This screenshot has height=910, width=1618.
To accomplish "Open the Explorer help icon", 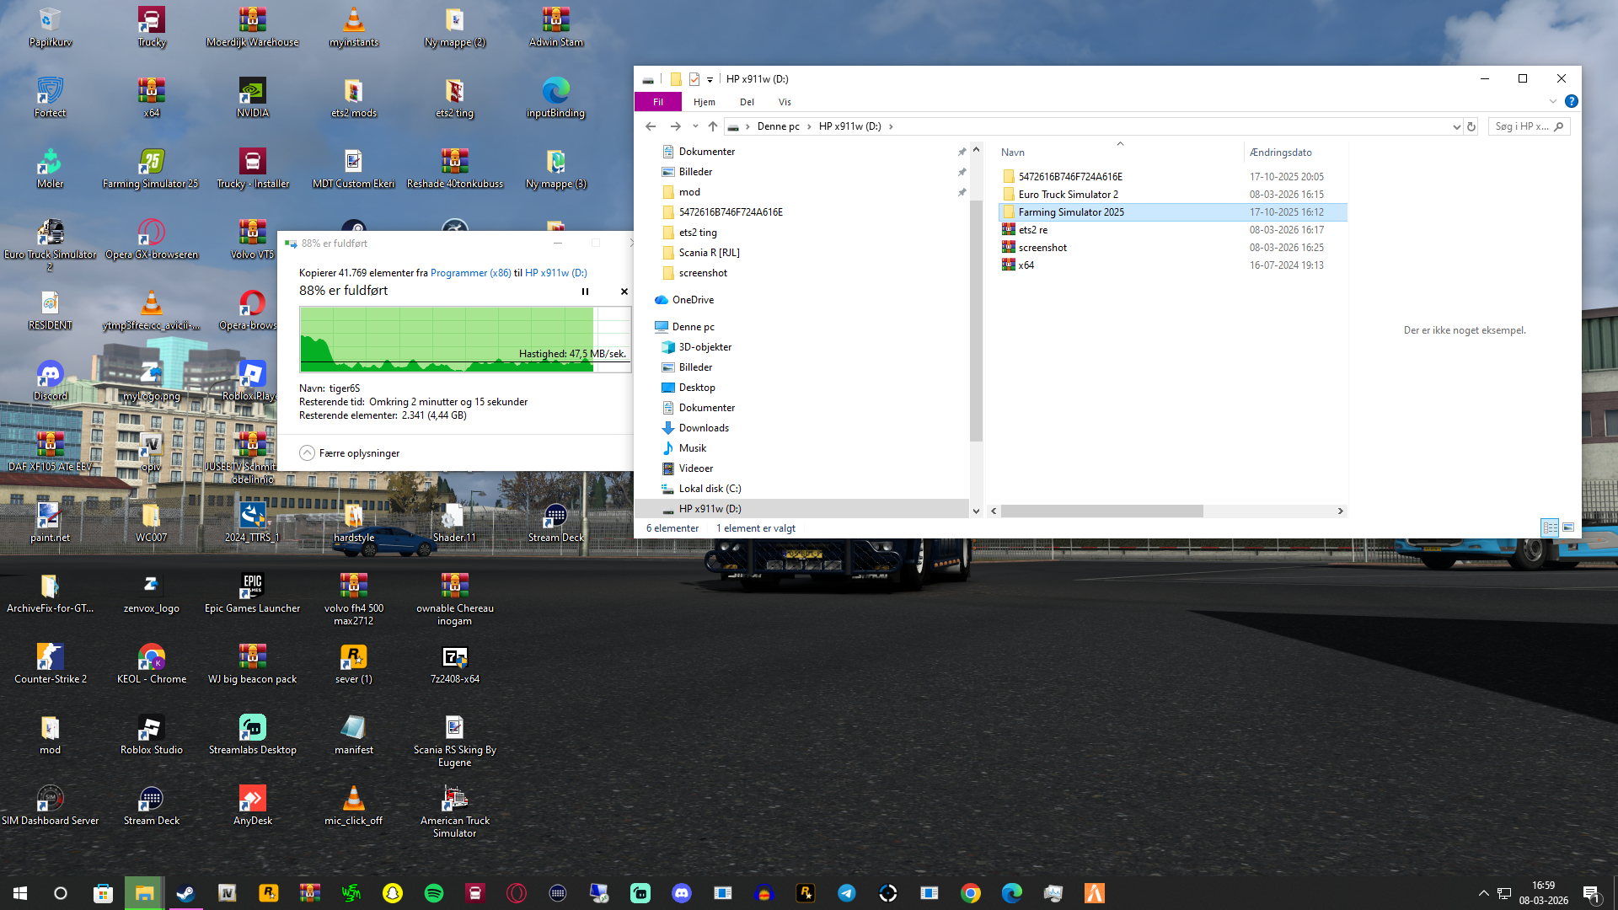I will [1571, 101].
